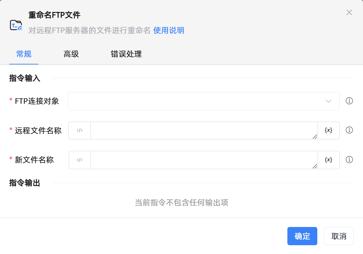Show info for 新文件名称 field

(x=349, y=160)
